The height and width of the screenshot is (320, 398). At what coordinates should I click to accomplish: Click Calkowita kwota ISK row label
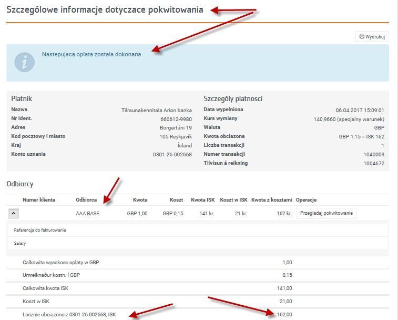pos(45,288)
